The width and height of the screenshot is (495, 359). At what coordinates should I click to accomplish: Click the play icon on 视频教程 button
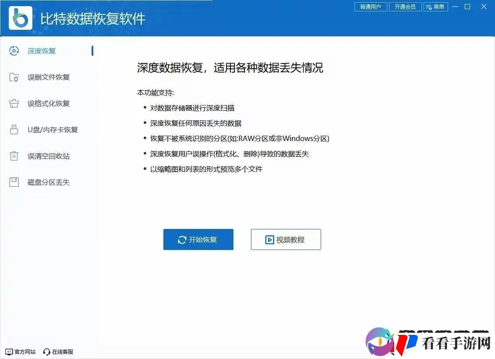coord(269,240)
